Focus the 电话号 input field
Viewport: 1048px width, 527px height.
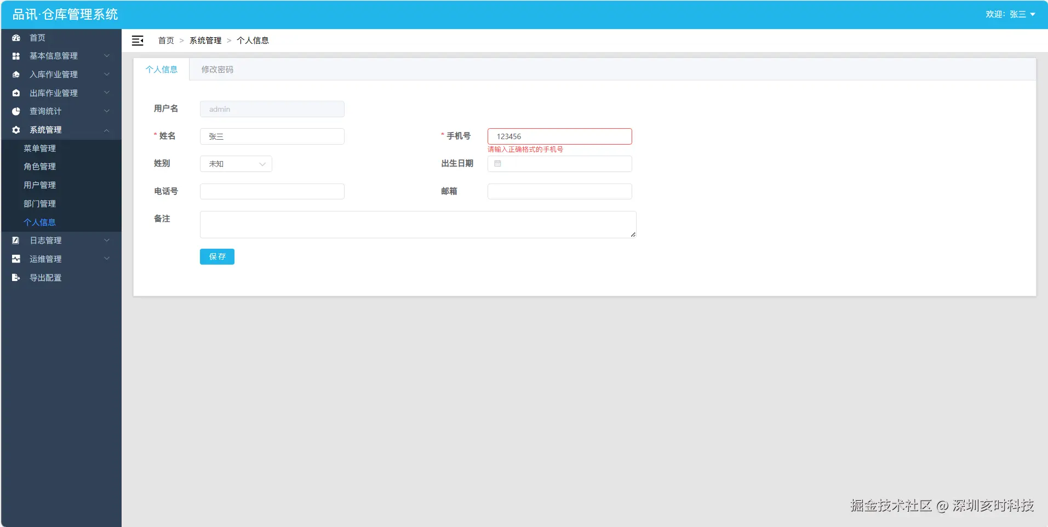pyautogui.click(x=272, y=191)
